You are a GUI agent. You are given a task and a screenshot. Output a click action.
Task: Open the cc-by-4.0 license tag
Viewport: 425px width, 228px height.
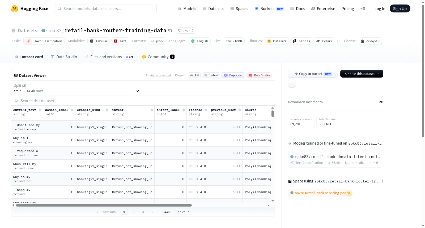click(371, 41)
